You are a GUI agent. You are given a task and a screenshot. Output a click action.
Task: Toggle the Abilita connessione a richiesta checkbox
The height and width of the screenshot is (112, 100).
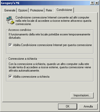10,77
